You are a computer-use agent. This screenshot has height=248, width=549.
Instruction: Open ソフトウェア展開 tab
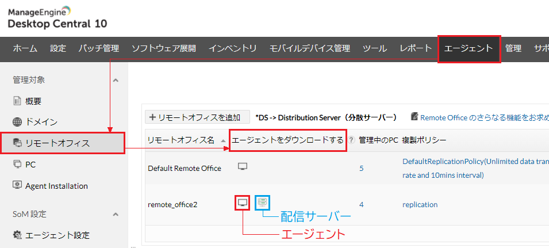pyautogui.click(x=164, y=49)
